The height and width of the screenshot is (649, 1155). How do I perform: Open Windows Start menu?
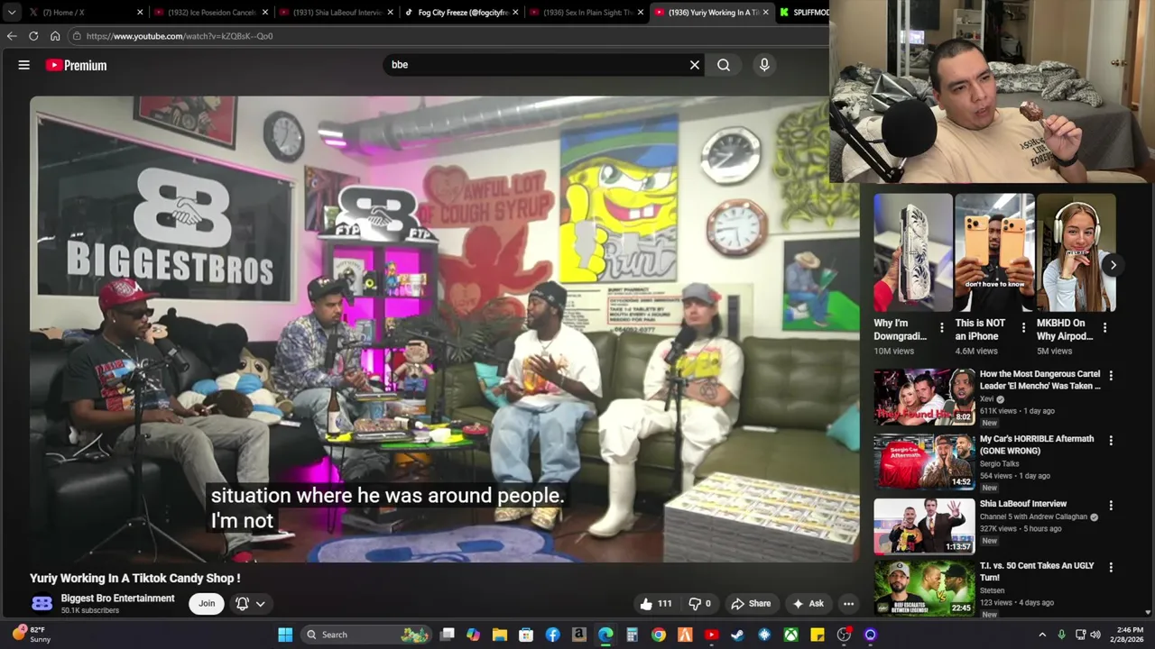point(285,635)
